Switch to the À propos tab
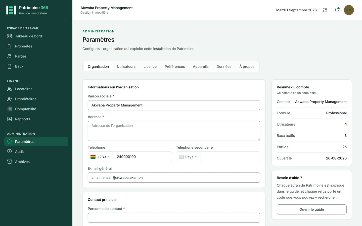Screen dimensions: 362x226 click(247, 67)
